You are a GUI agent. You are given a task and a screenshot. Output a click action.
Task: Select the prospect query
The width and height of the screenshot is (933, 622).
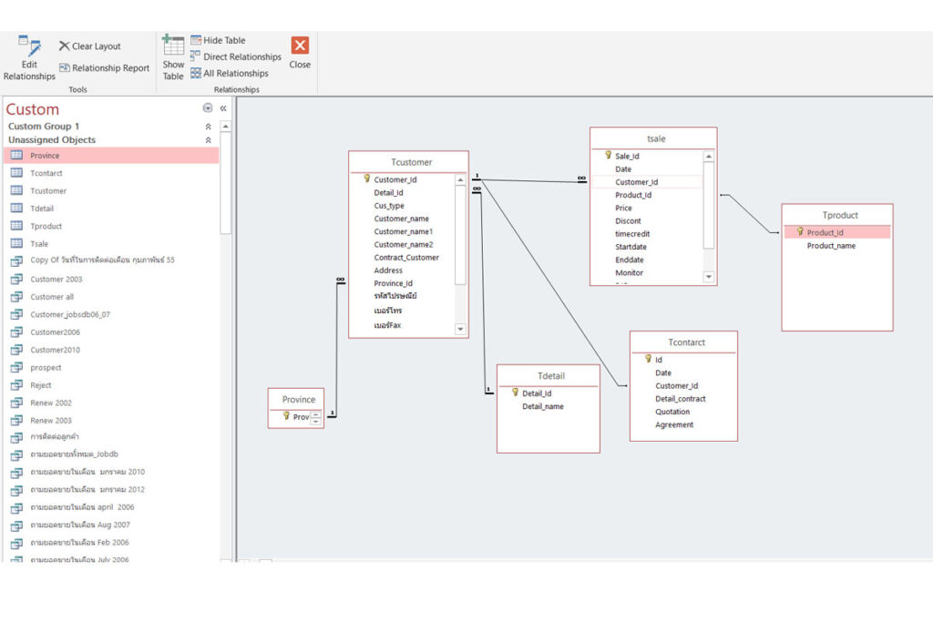111,368
